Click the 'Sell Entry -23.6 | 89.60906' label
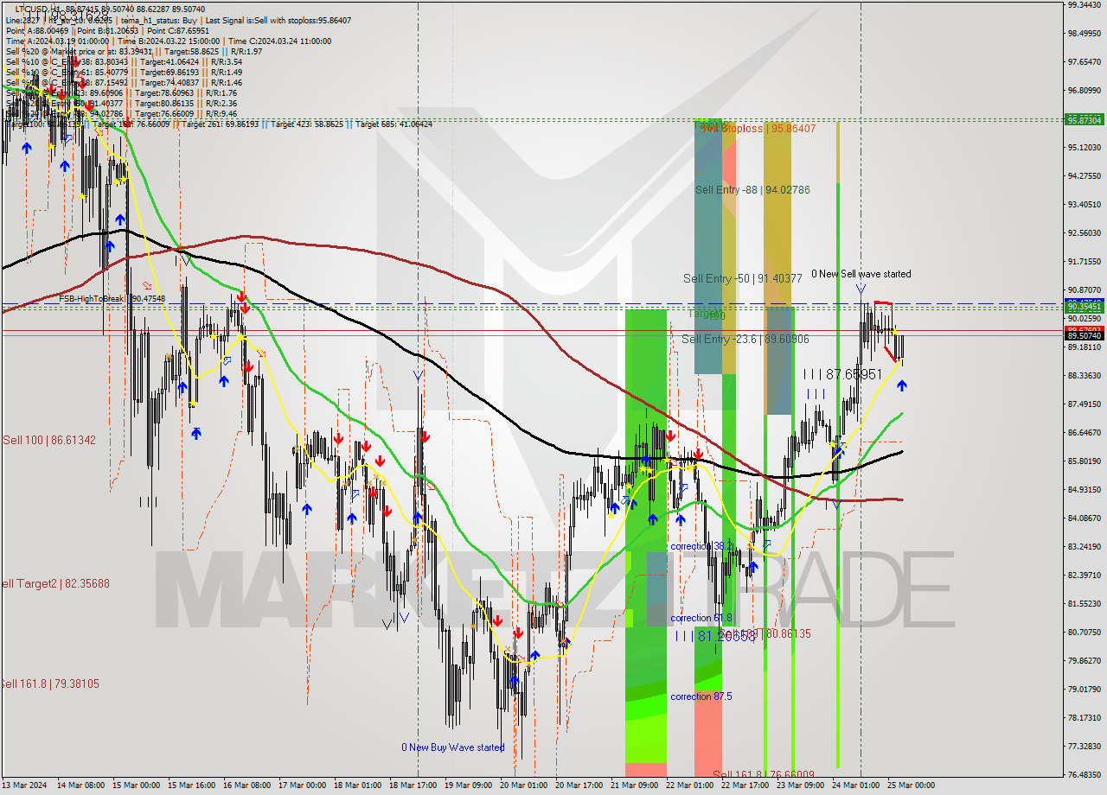The width and height of the screenshot is (1107, 795). 745,340
